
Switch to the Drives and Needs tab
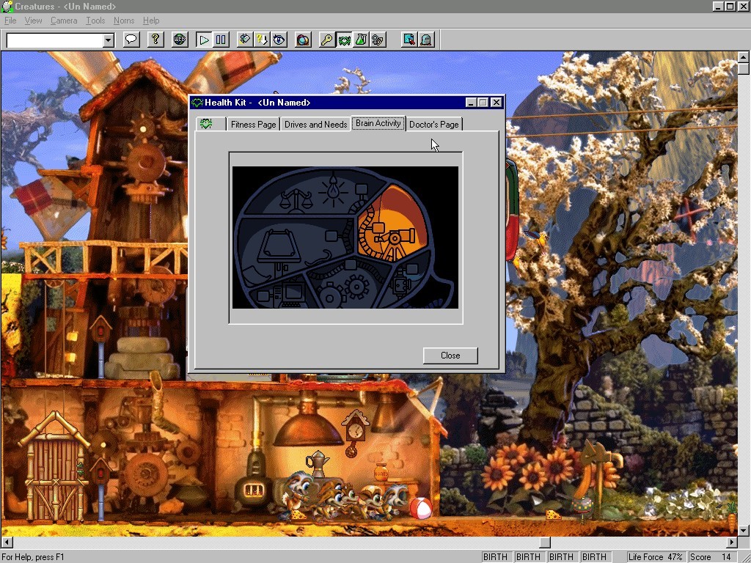(x=315, y=124)
